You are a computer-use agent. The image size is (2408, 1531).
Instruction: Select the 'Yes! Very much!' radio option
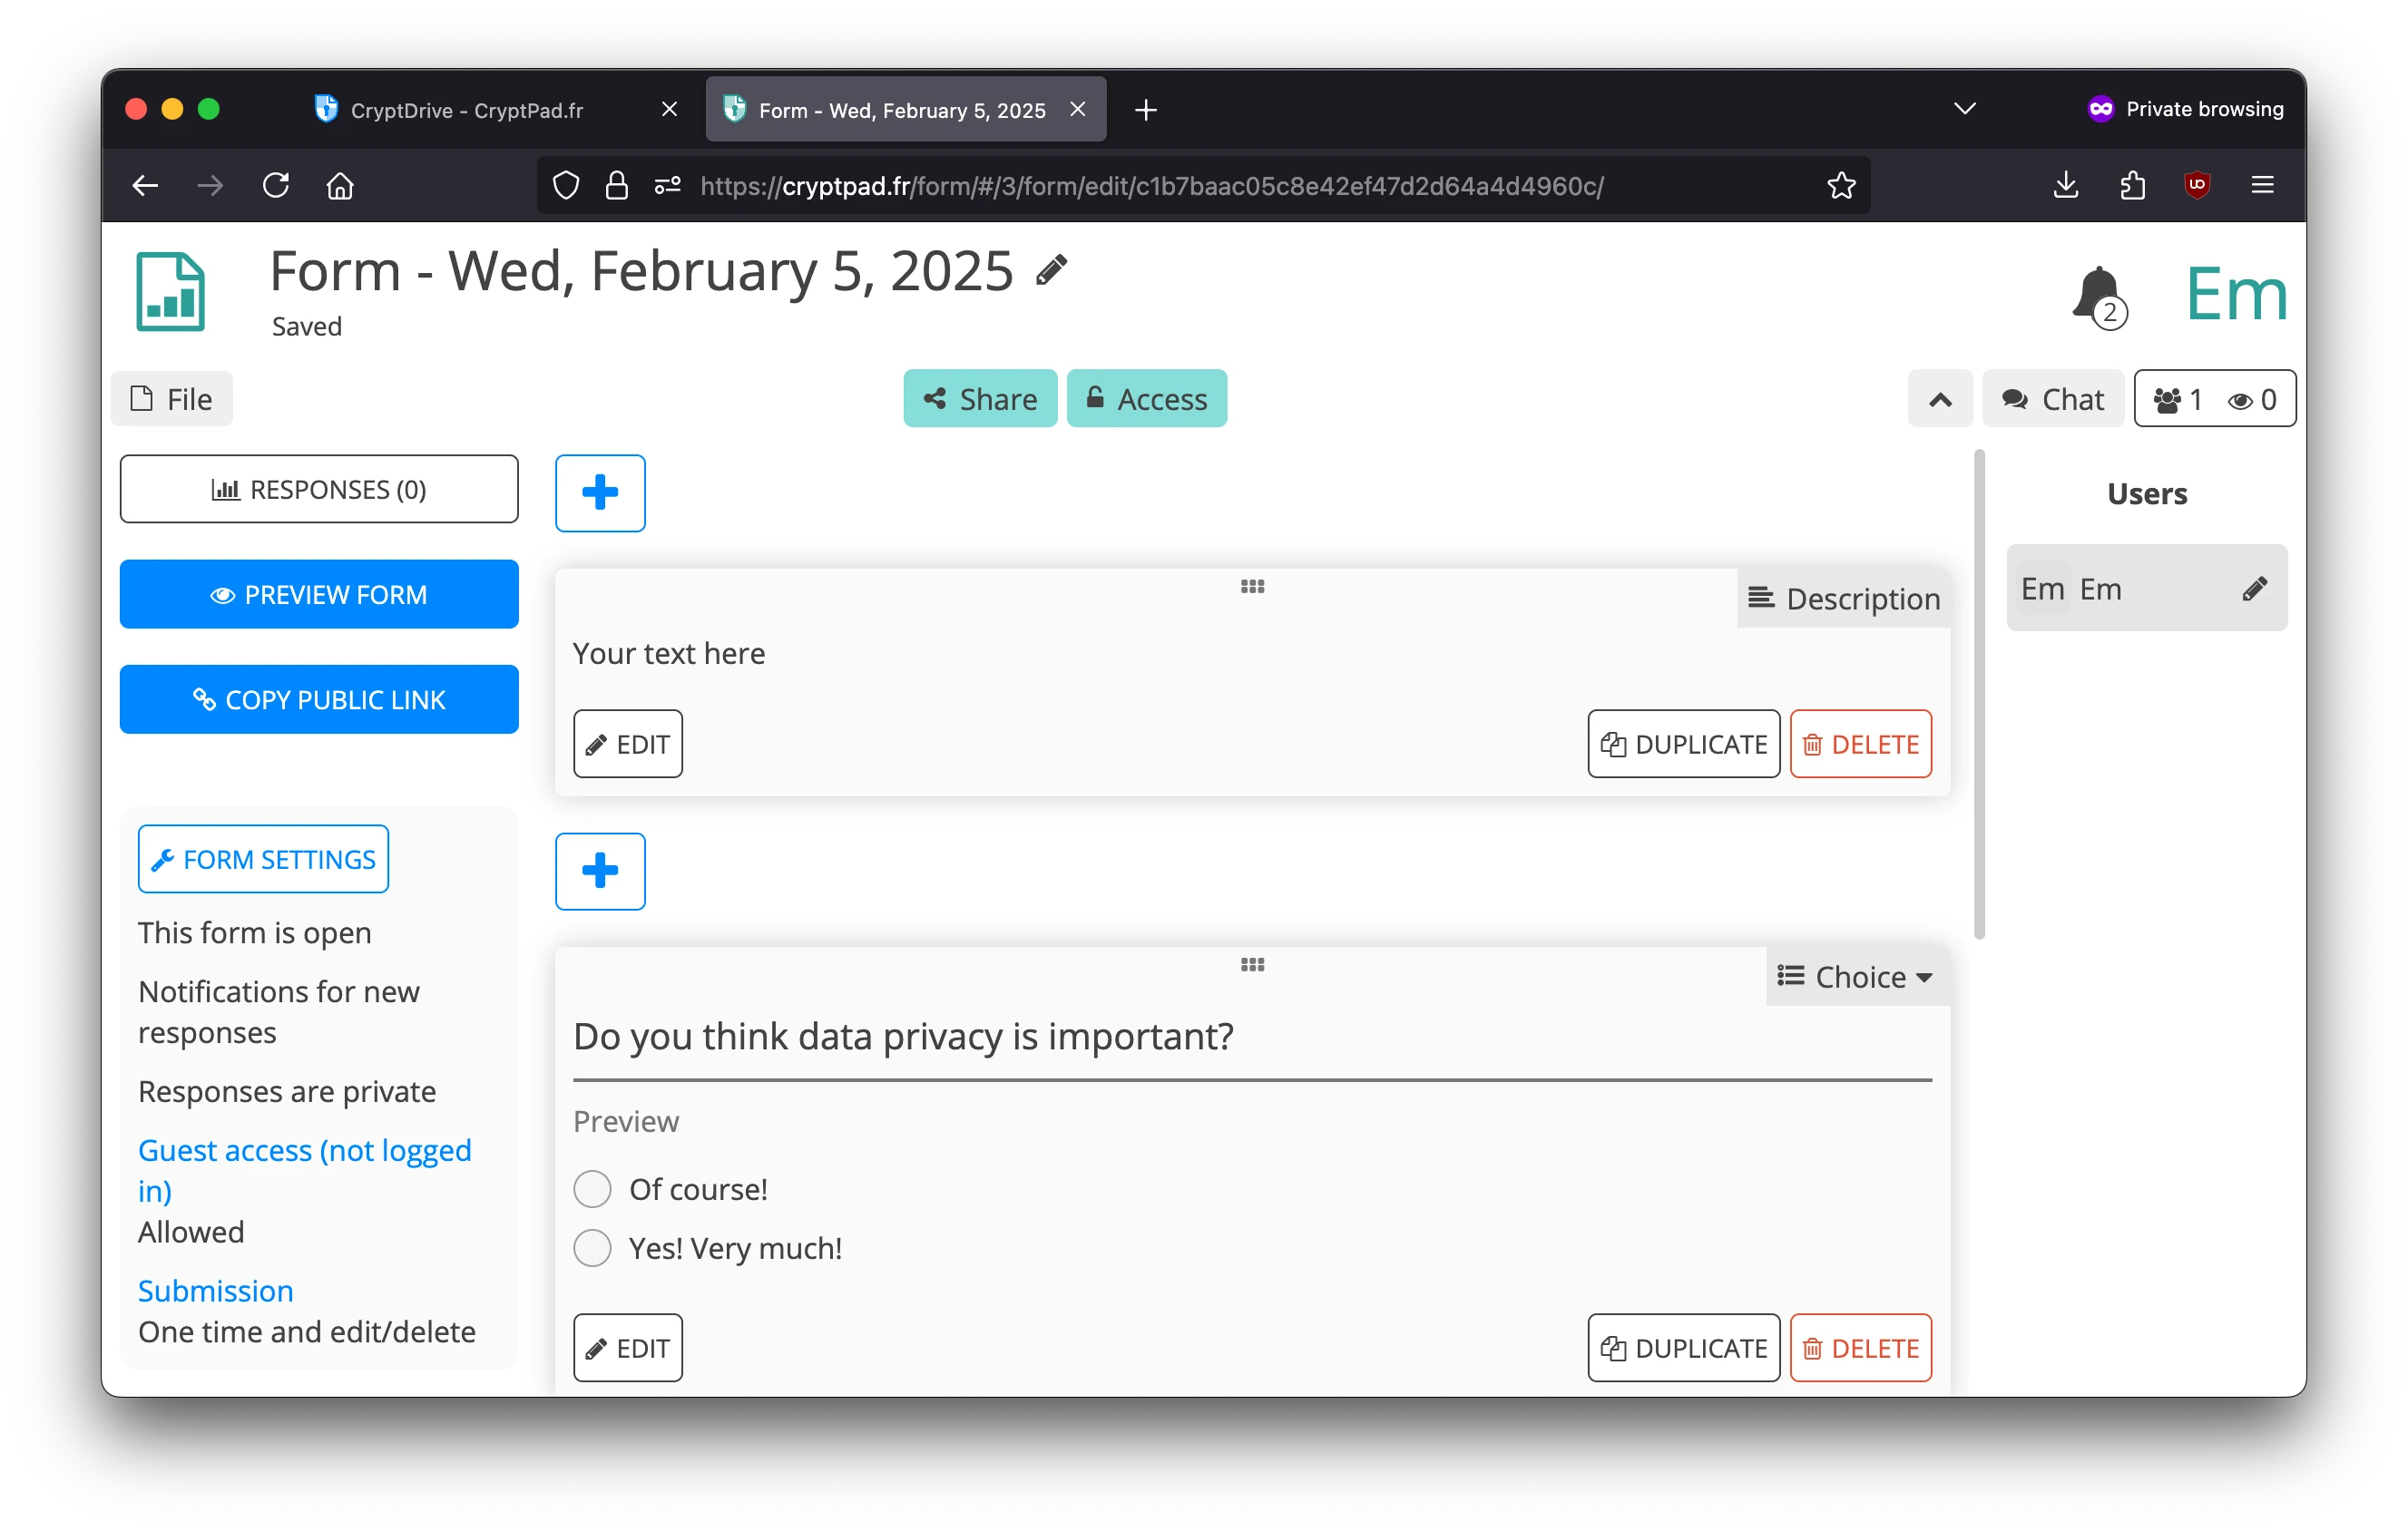592,1247
